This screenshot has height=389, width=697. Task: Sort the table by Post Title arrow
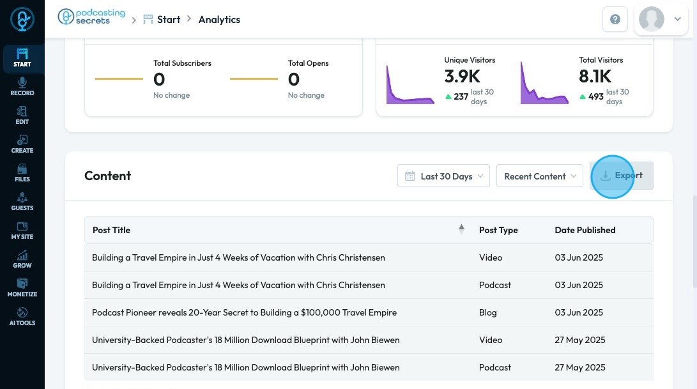(x=461, y=230)
